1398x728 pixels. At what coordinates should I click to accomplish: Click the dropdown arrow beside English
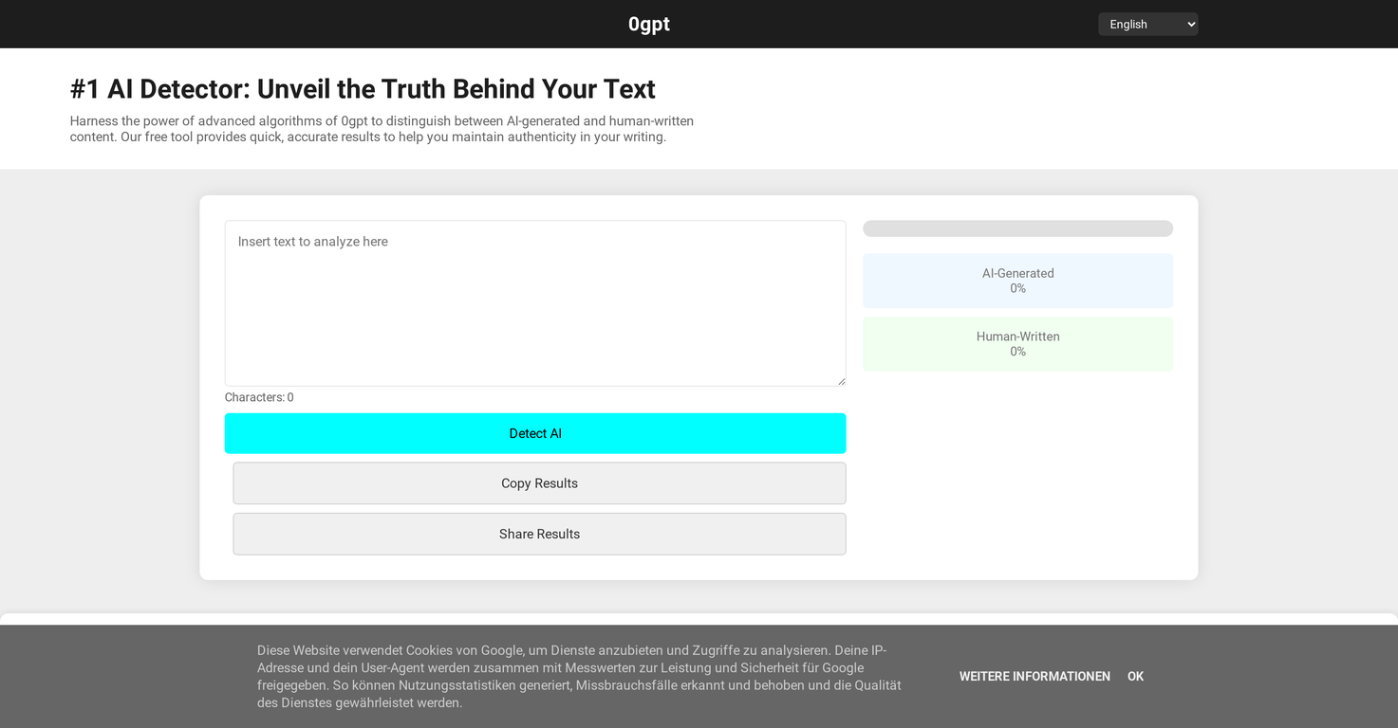tap(1191, 25)
